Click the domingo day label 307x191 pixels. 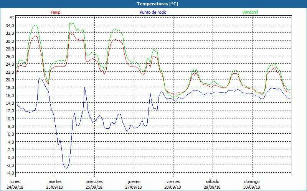[252, 181]
